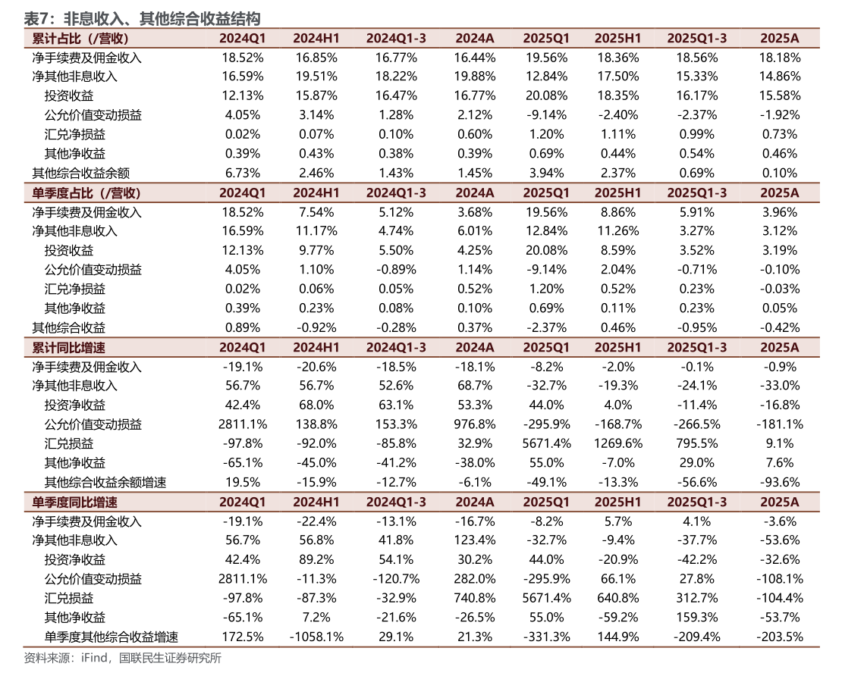Select the value 16.44%
This screenshot has height=676, width=842.
(x=475, y=58)
